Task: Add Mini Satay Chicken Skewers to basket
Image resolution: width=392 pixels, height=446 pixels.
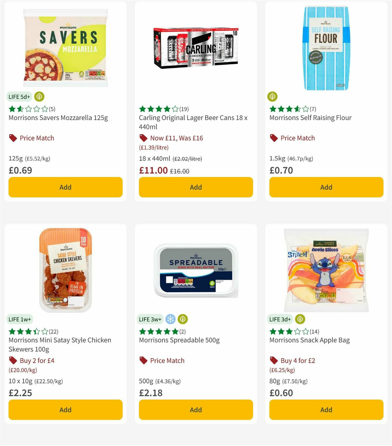Action: tap(65, 410)
